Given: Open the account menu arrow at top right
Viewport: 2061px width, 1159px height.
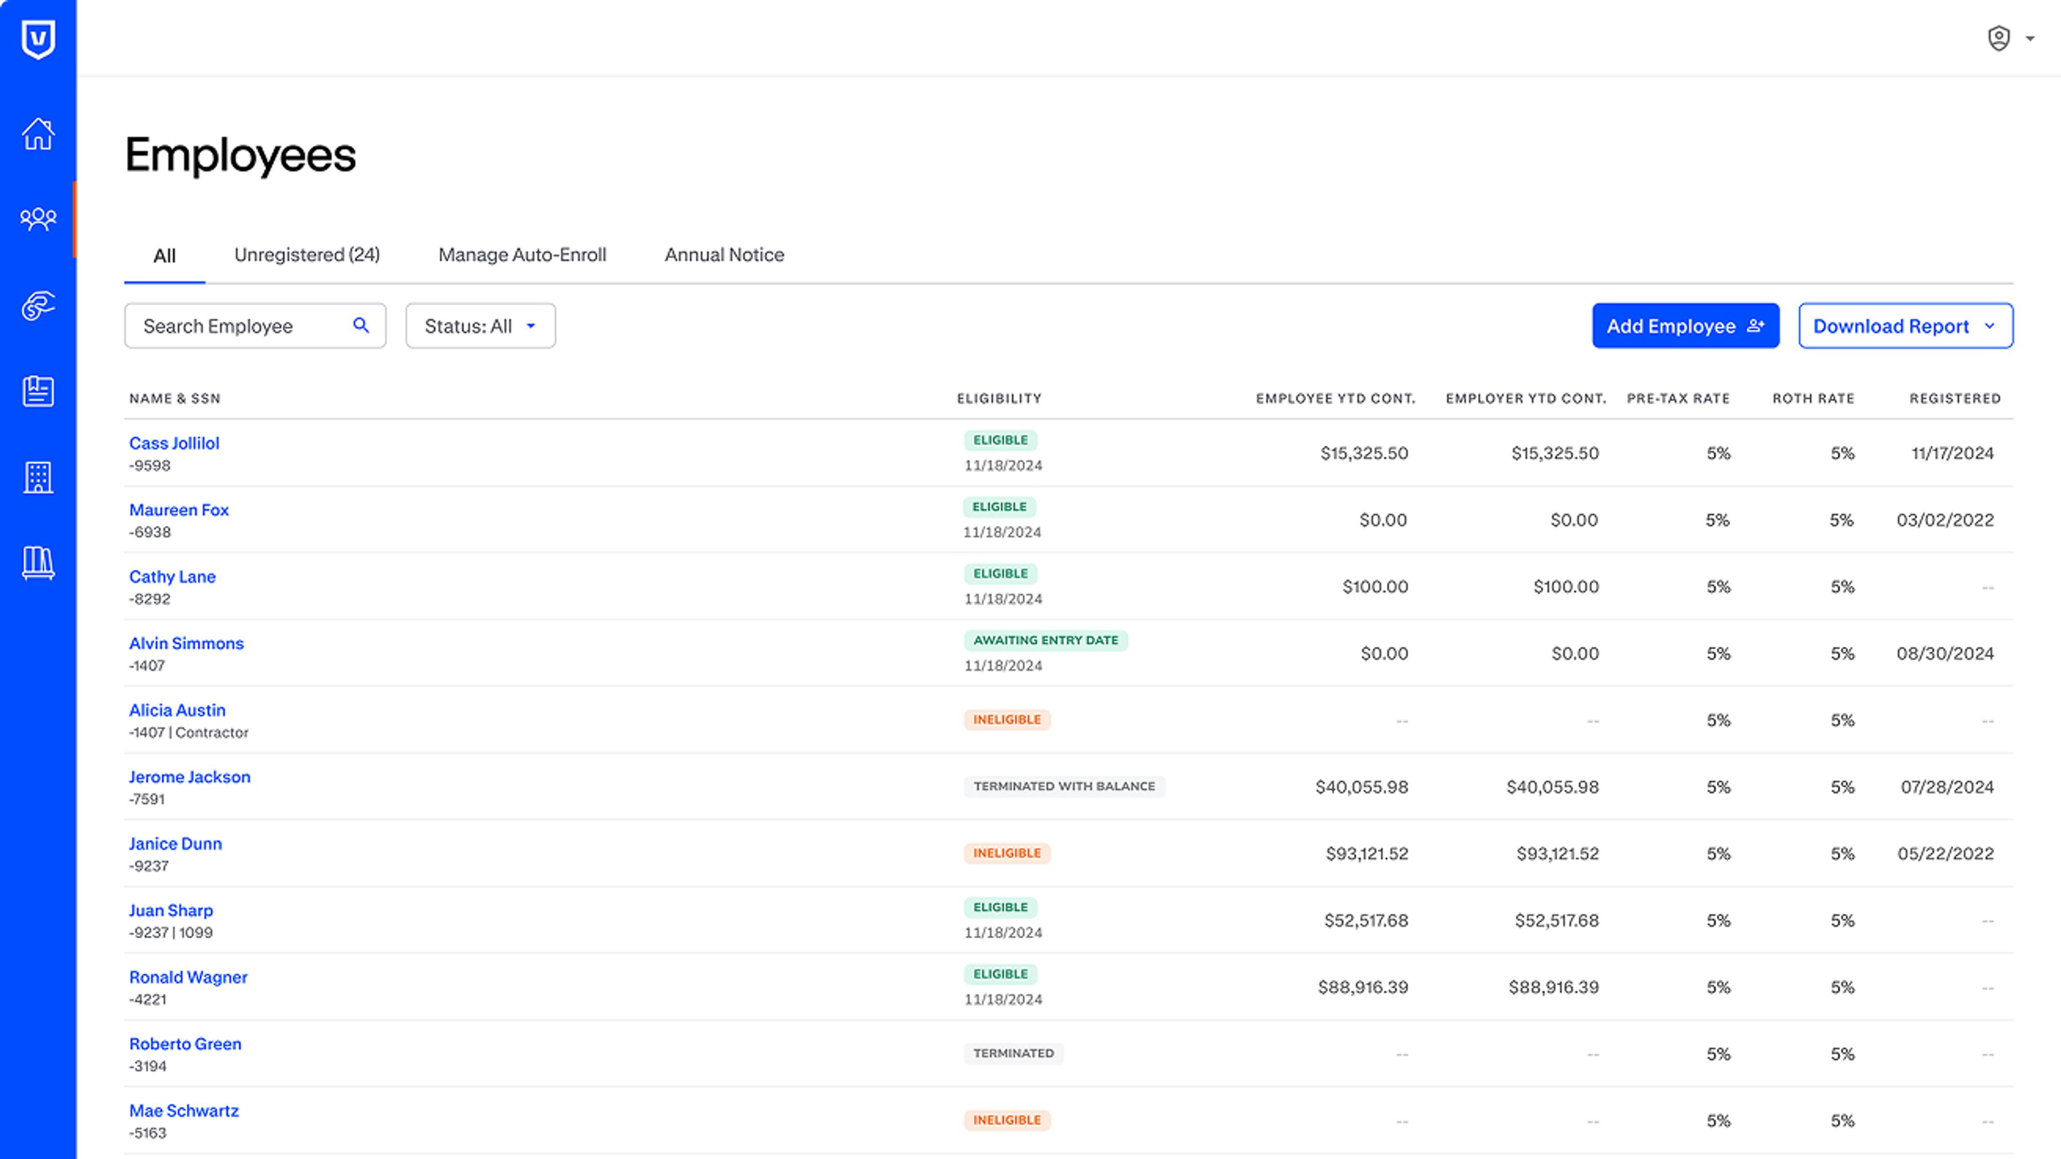Looking at the screenshot, I should point(2030,38).
